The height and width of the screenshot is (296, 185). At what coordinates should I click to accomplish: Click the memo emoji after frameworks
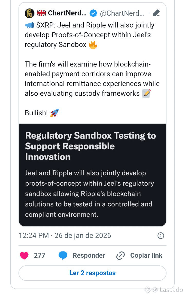(146, 94)
